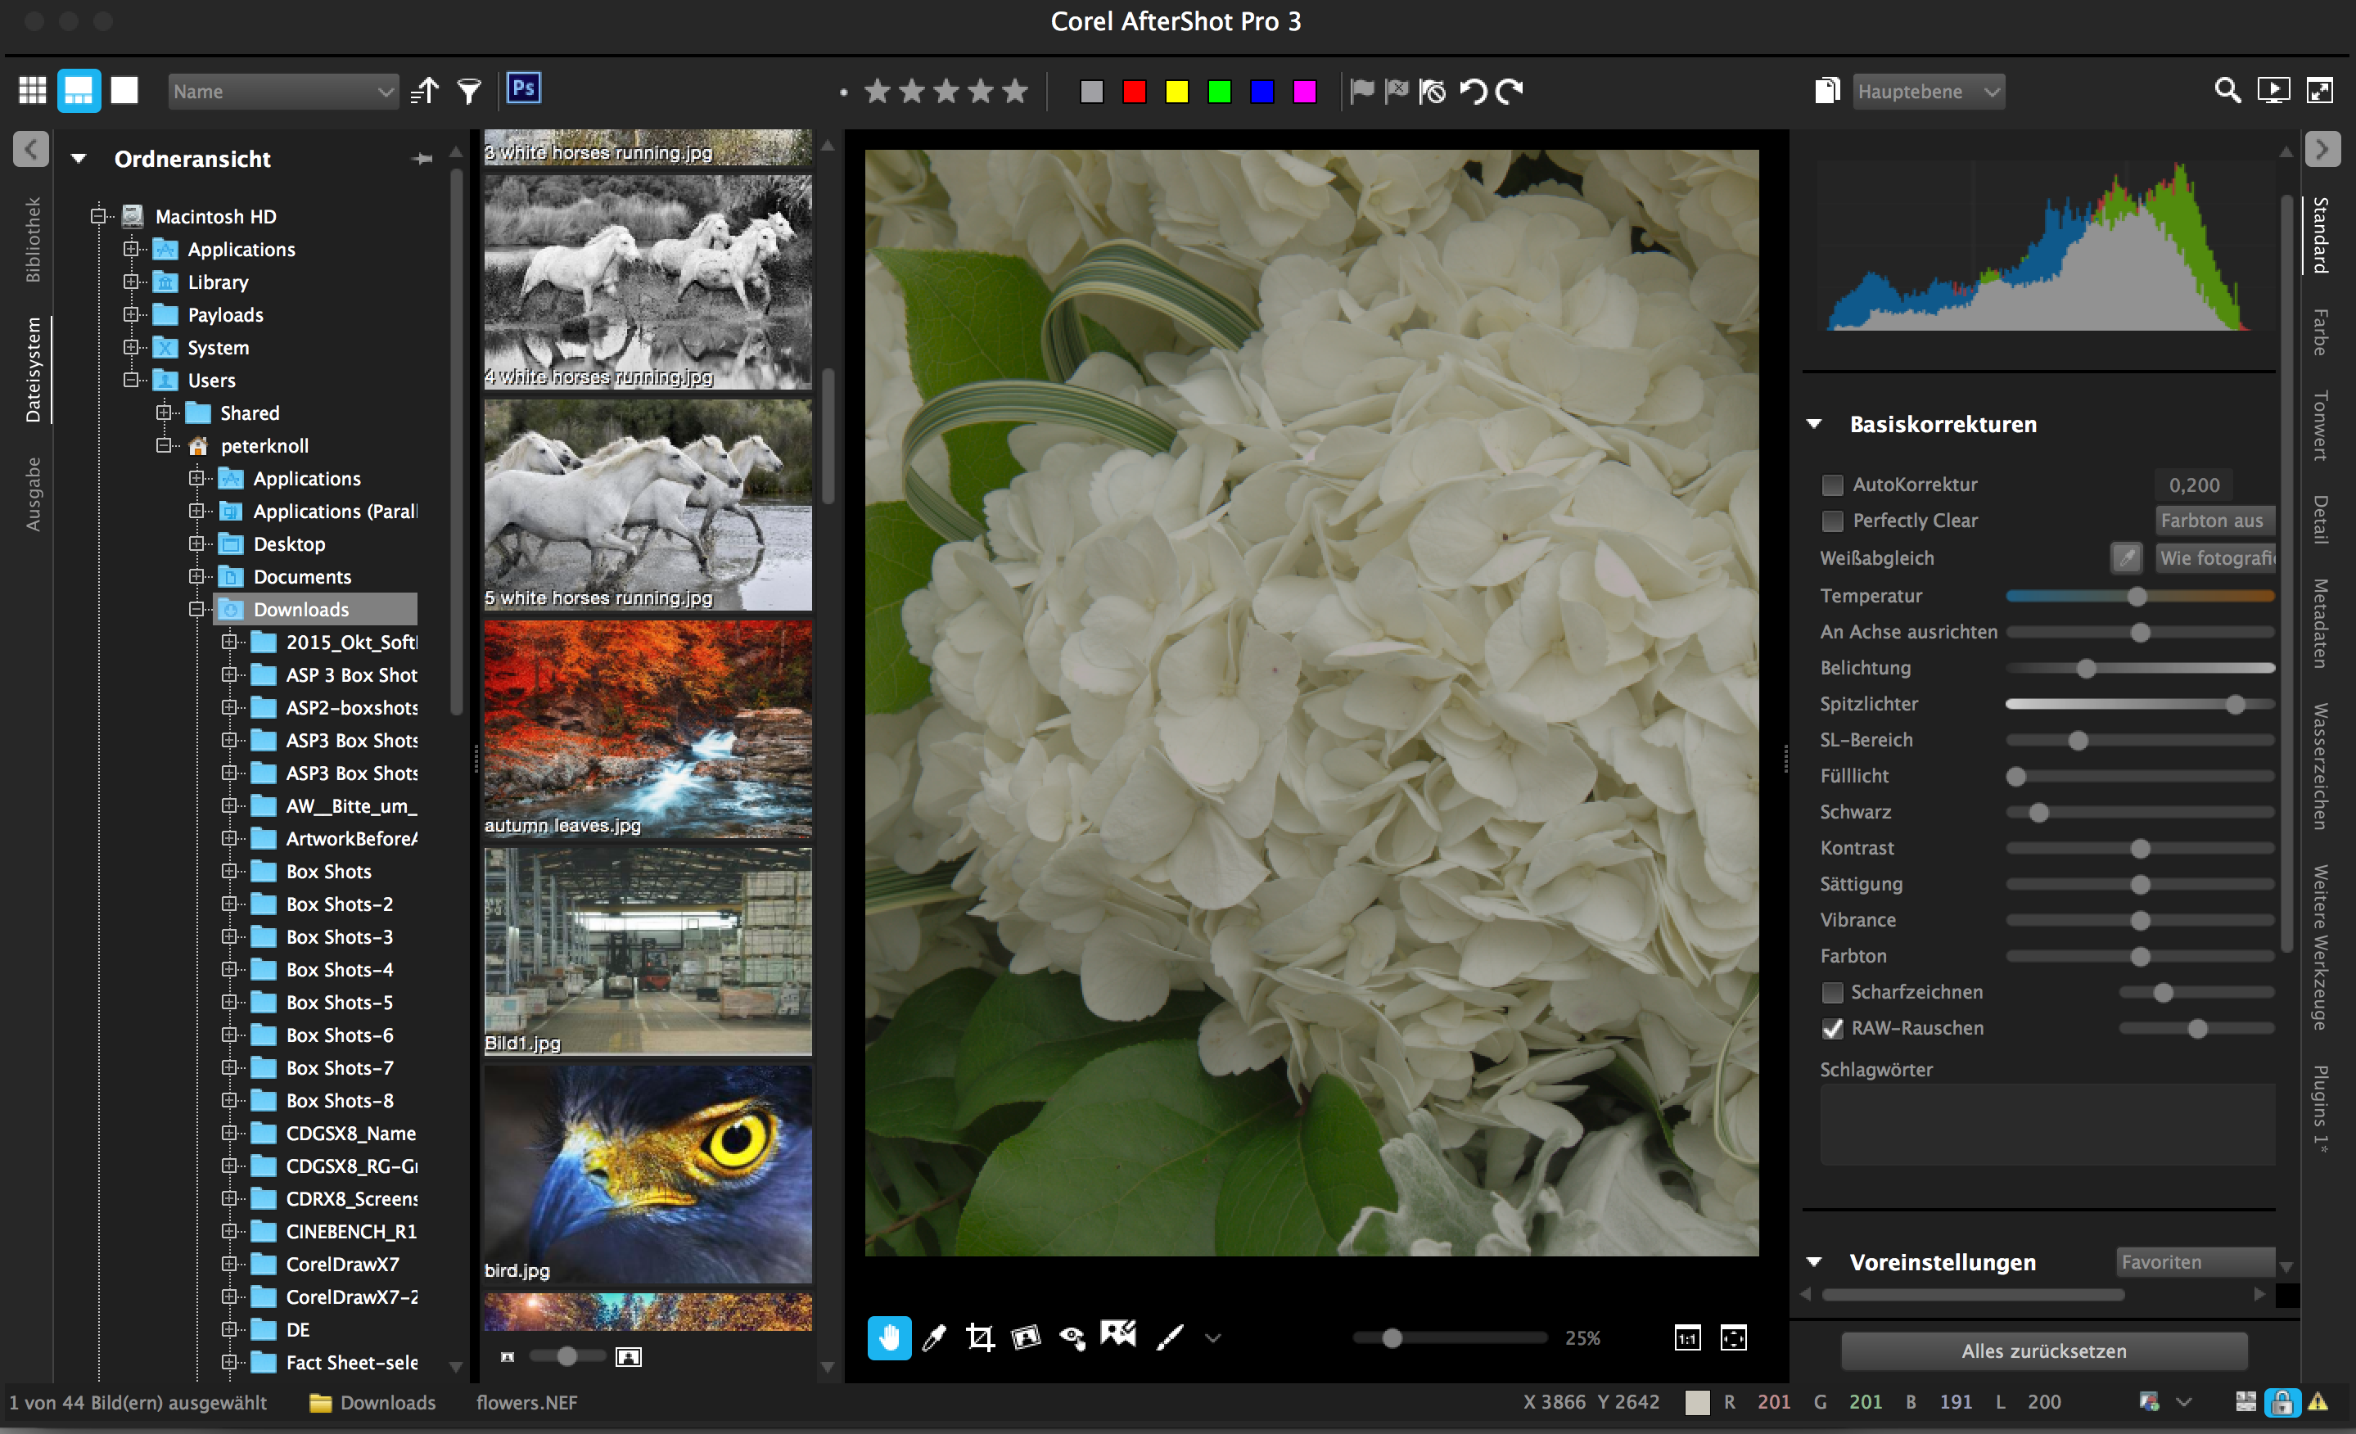
Task: Select the Crop tool
Action: click(979, 1337)
